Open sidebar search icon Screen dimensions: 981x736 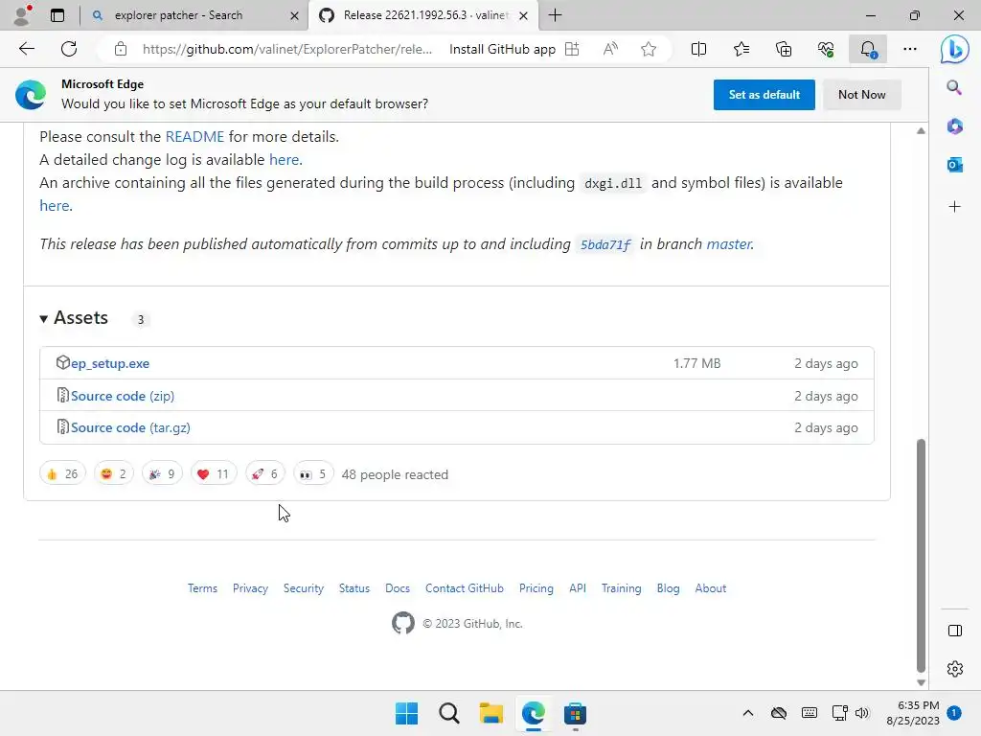click(955, 87)
